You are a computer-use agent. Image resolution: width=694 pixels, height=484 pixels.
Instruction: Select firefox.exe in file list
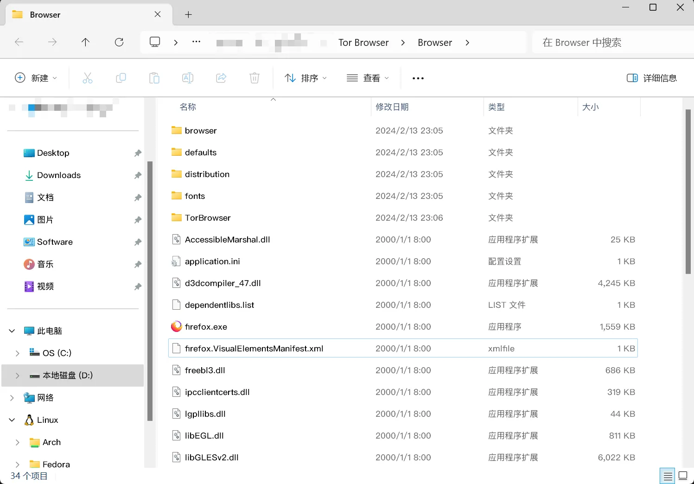[206, 327]
